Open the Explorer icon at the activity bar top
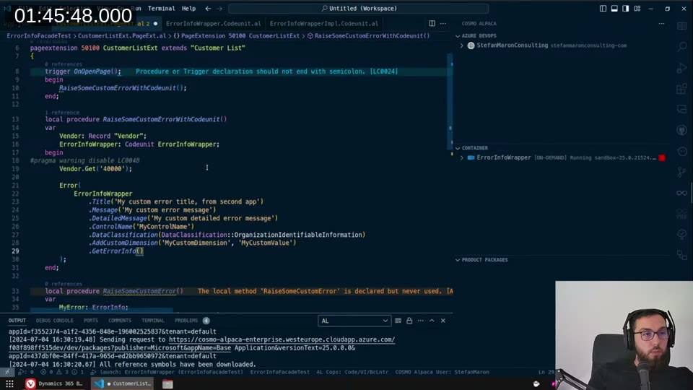This screenshot has height=390, width=693. pyautogui.click(x=682, y=26)
